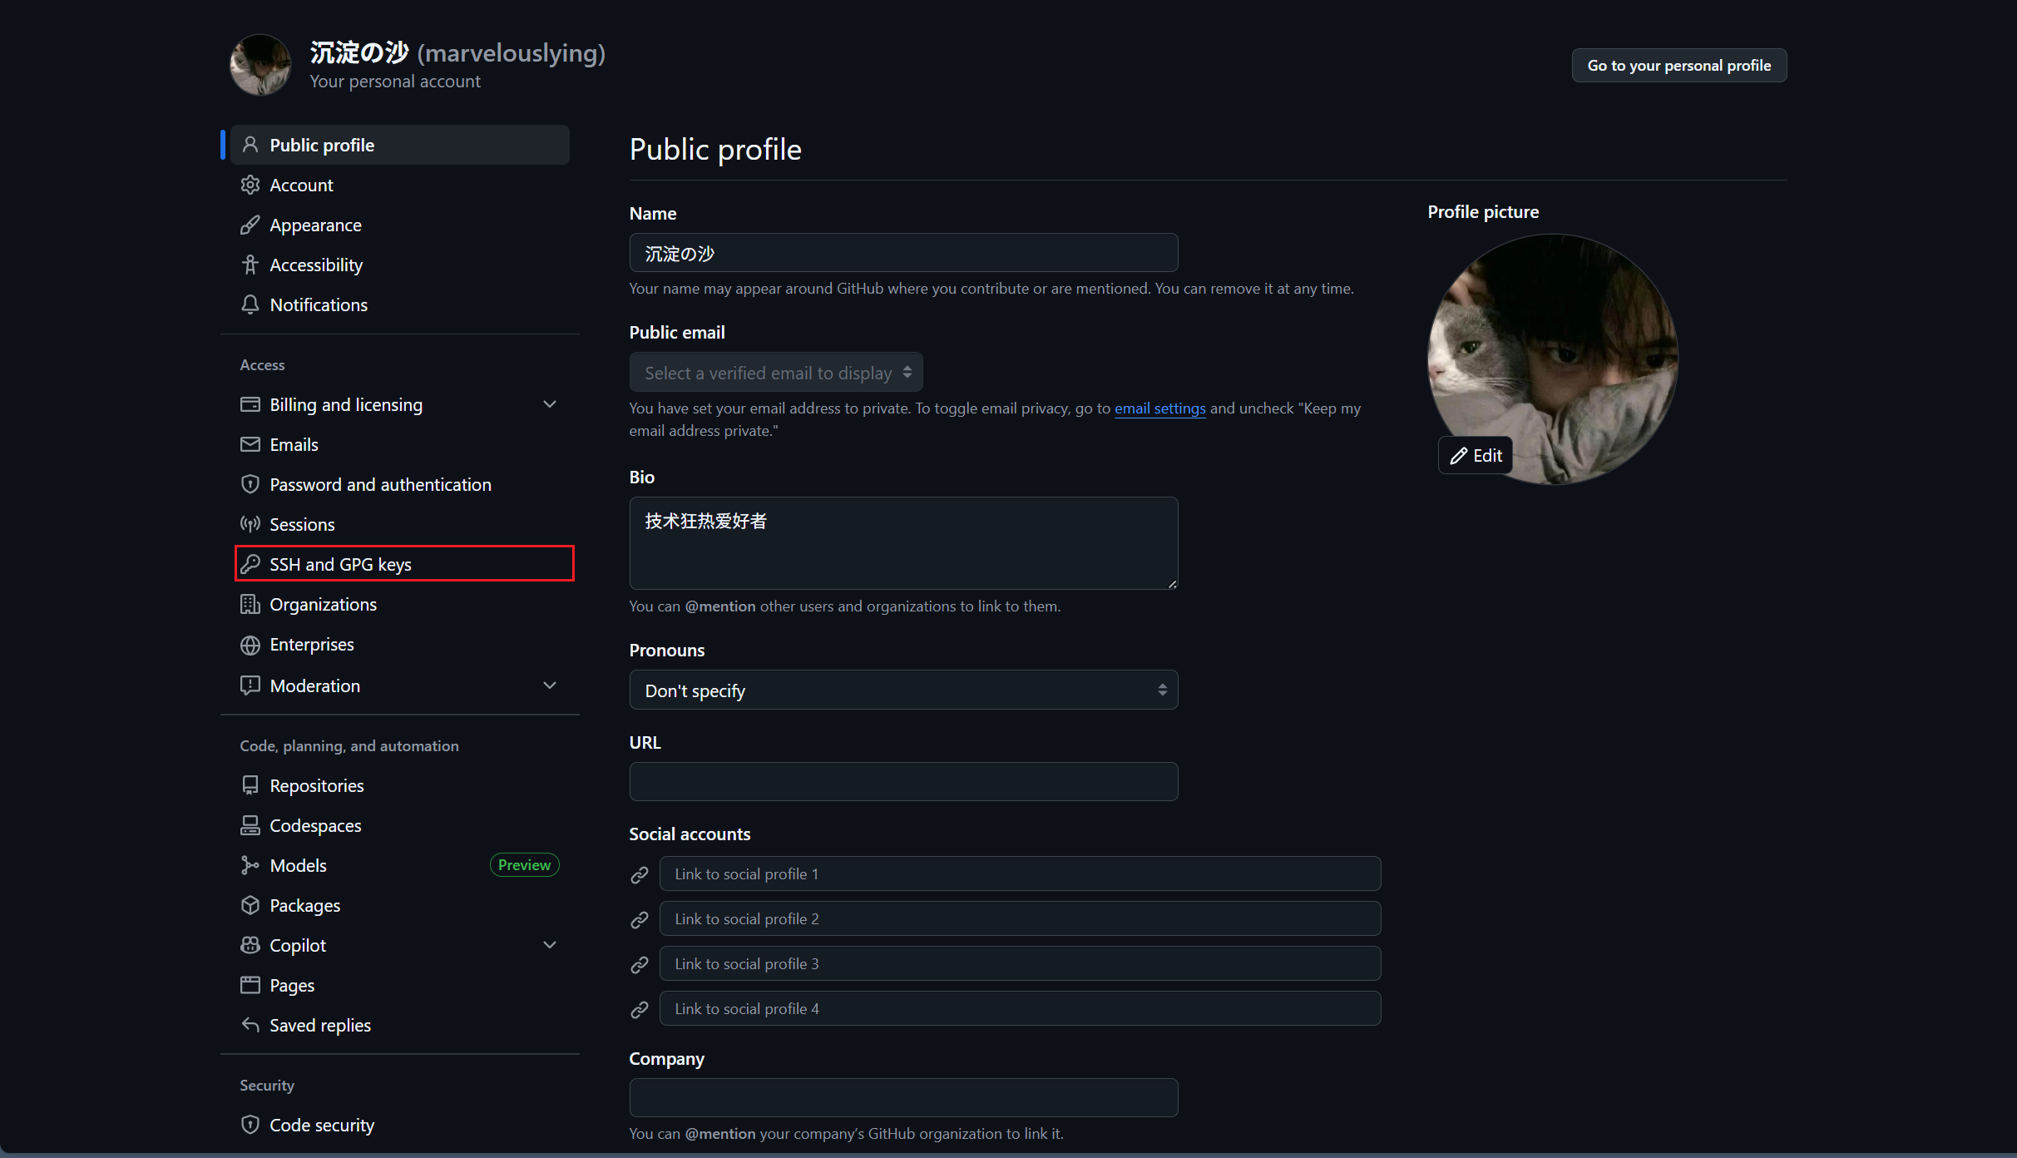Click the globe icon for Enterprises
The height and width of the screenshot is (1158, 2017).
[x=250, y=645]
